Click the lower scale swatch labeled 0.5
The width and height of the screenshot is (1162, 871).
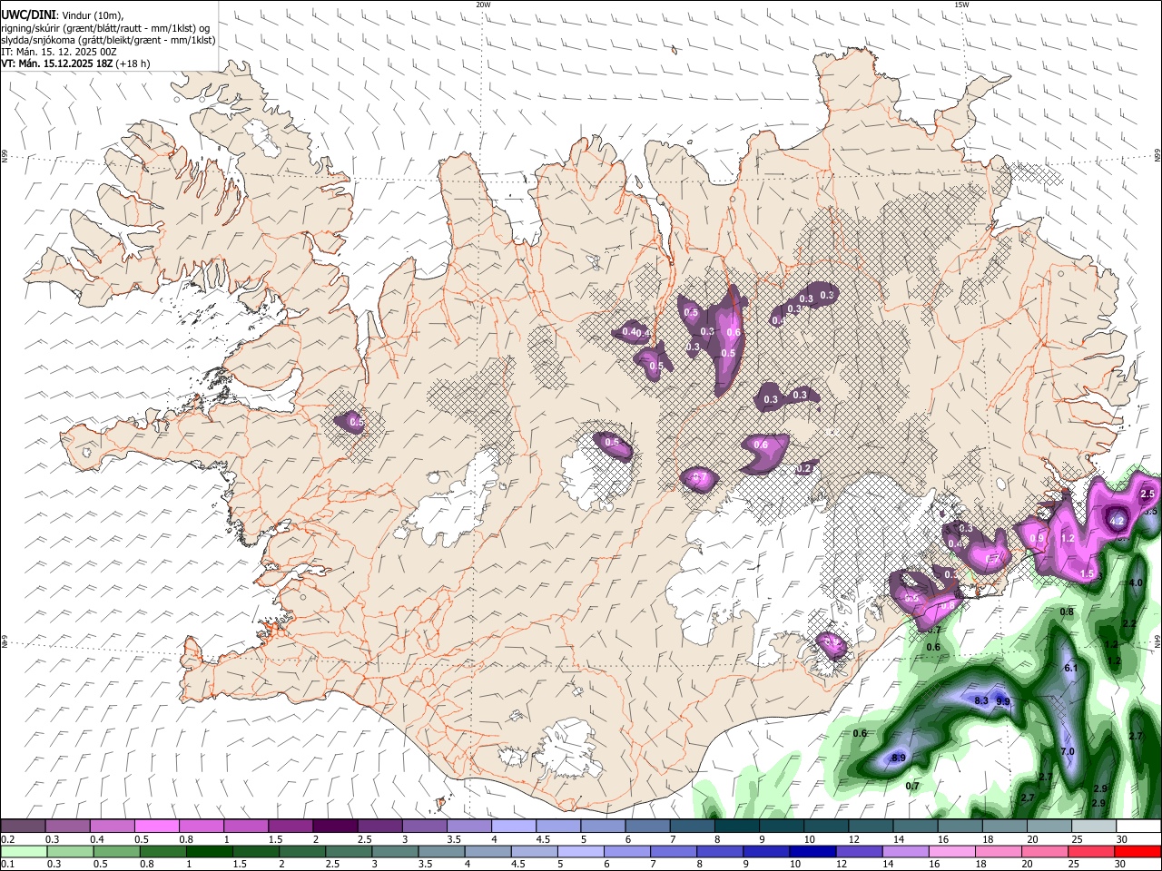pos(117,851)
